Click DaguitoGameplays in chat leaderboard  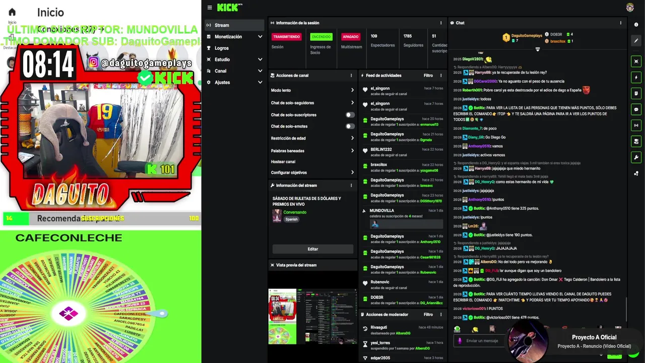coord(527,36)
